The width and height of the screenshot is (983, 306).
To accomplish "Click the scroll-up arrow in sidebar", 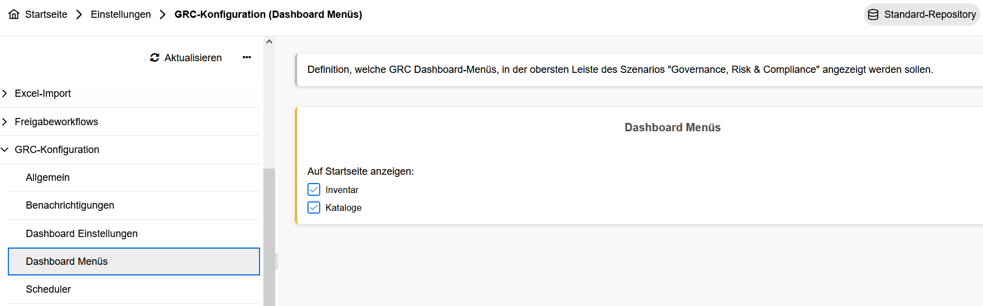I will (x=270, y=42).
